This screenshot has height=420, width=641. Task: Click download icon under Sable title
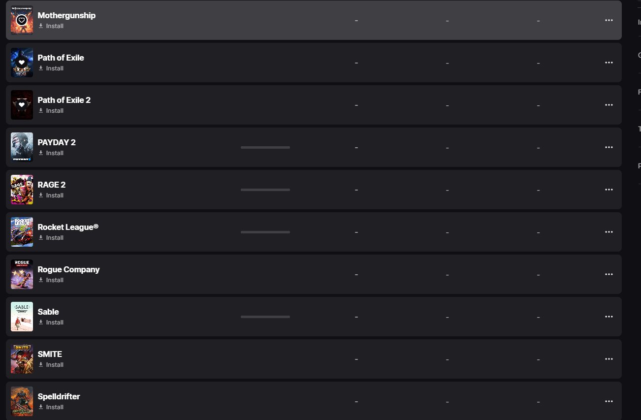(x=41, y=323)
